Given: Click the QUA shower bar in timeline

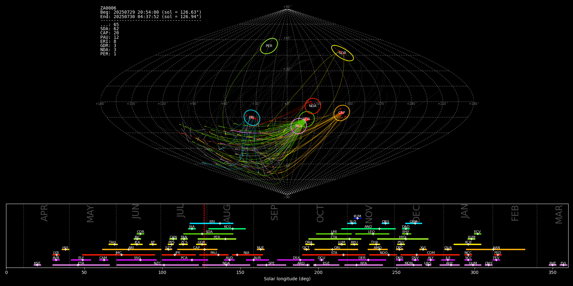Looking at the screenshot, I should click(x=448, y=249).
